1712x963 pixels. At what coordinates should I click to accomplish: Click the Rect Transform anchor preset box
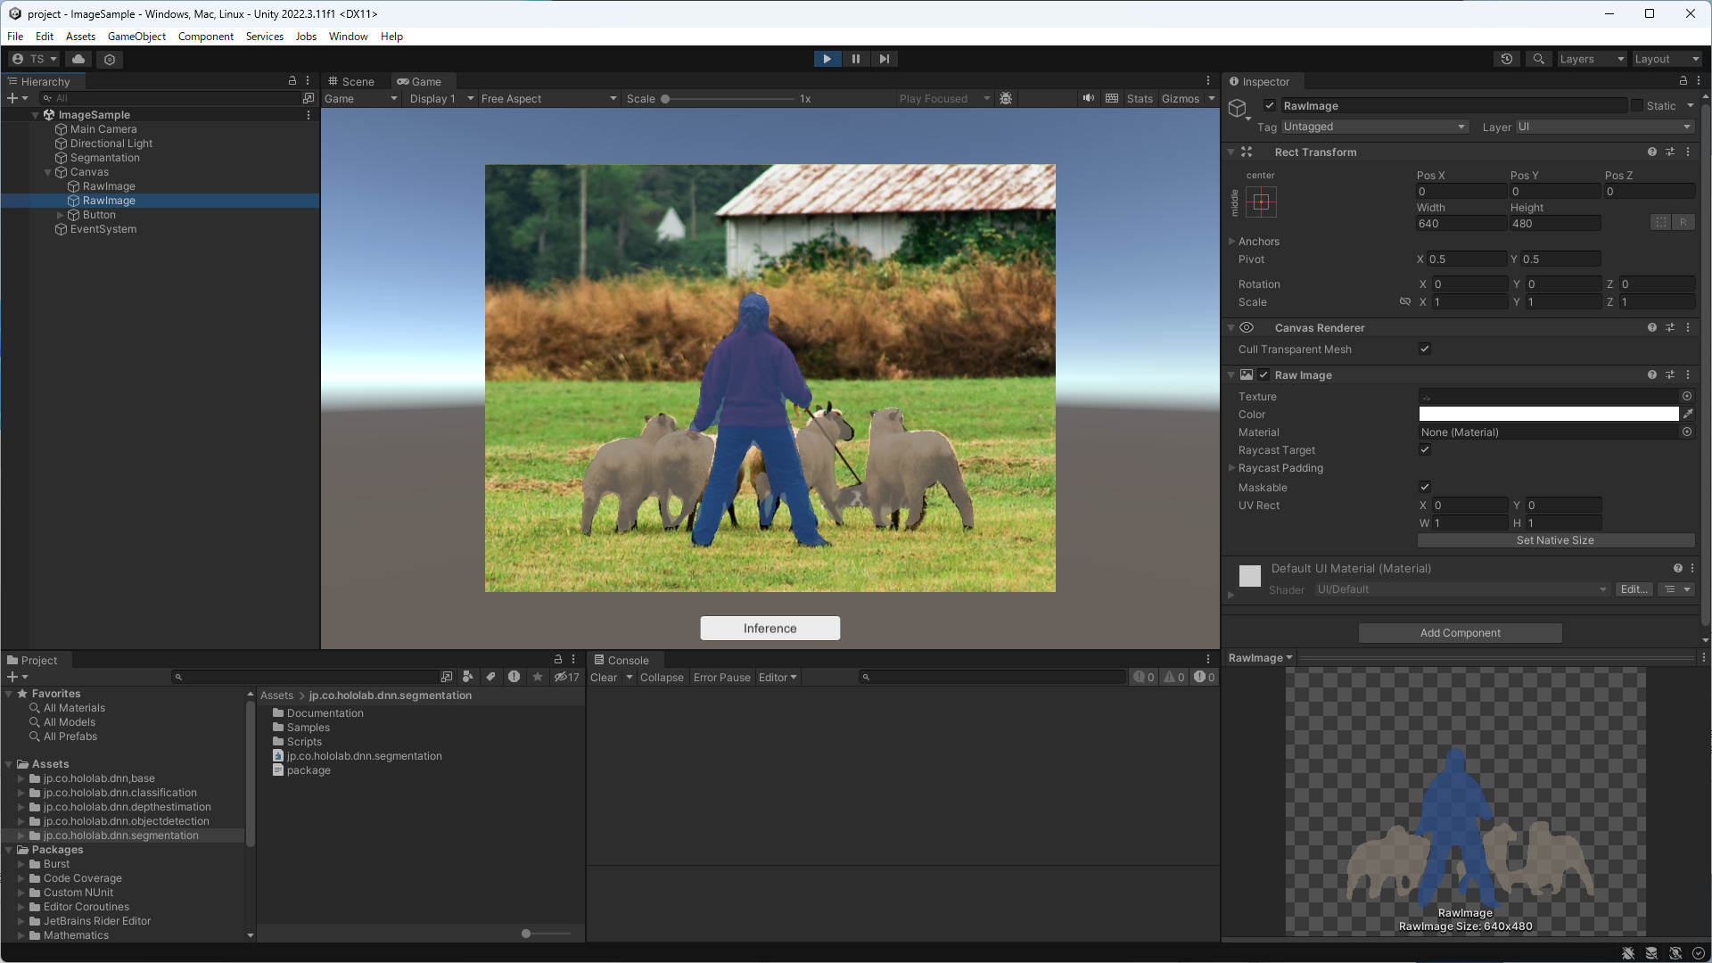1261,202
